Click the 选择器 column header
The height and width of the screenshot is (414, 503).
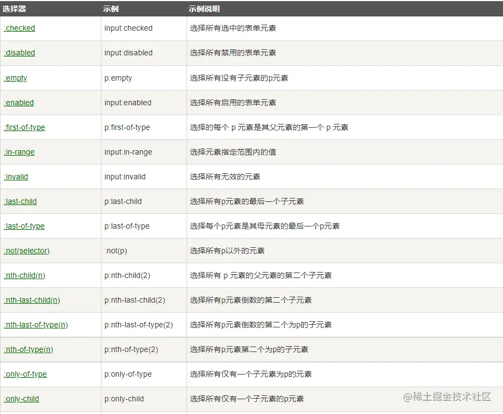tap(14, 9)
